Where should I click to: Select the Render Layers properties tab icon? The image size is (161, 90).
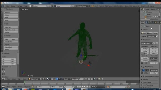(x=149, y=22)
